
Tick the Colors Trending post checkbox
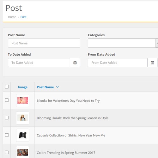(x=7, y=152)
